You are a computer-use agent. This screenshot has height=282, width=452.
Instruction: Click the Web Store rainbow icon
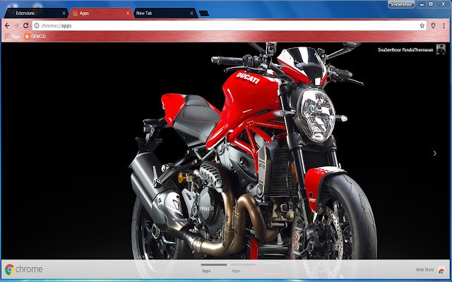point(441,270)
